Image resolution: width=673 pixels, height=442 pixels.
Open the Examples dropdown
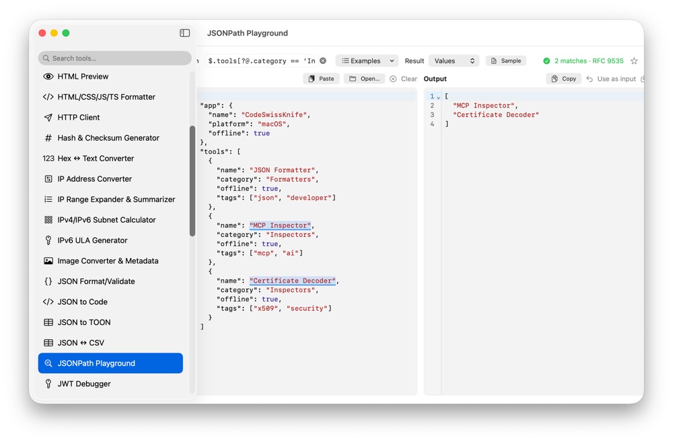(x=367, y=61)
